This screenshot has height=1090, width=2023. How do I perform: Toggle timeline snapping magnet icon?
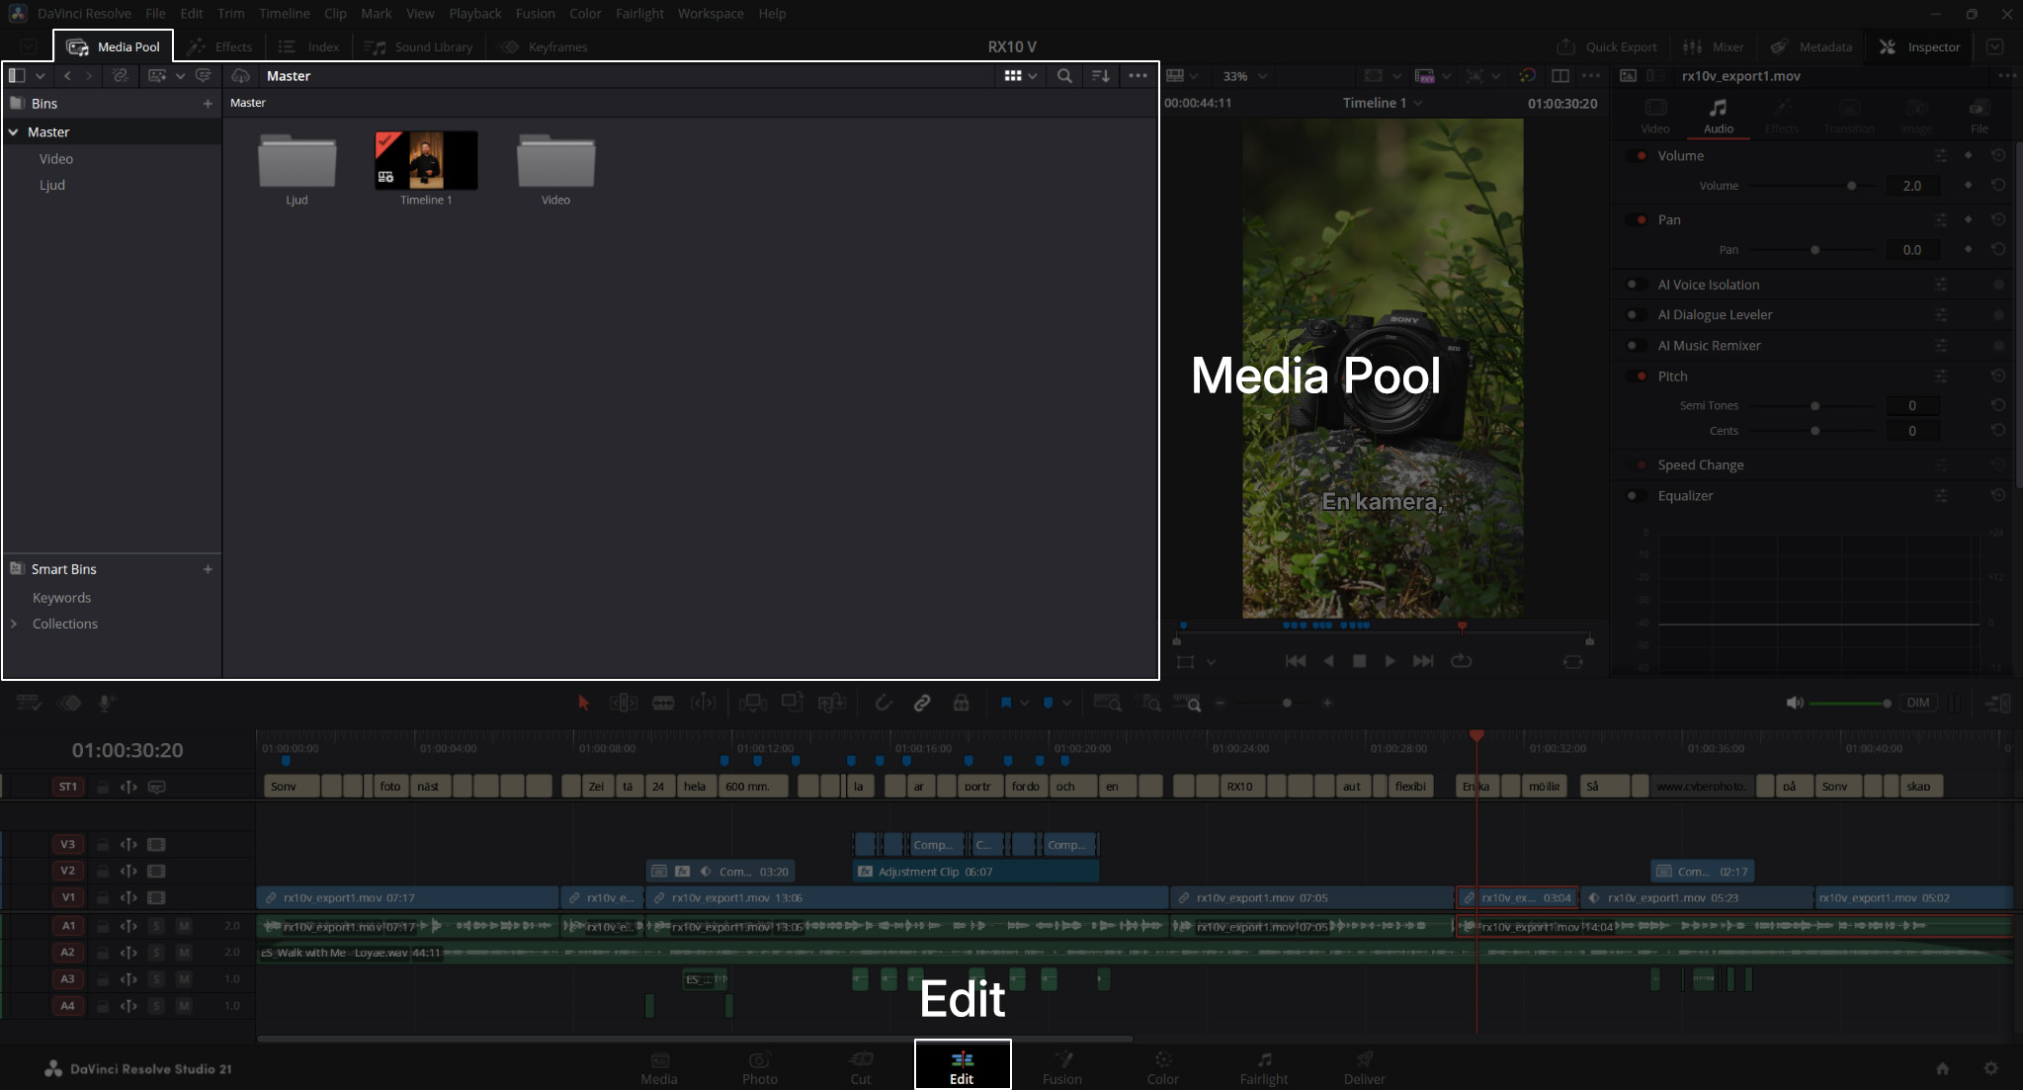pyautogui.click(x=884, y=703)
